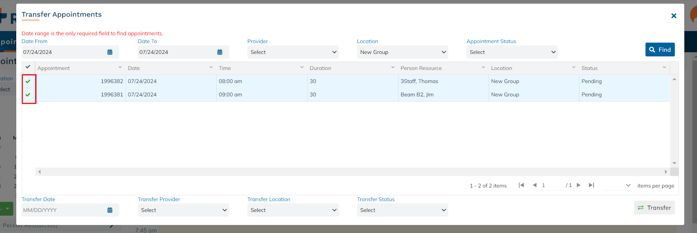Open the Transfer Date calendar picker

tap(110, 210)
